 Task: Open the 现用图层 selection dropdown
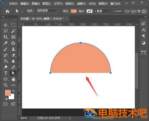46,11
